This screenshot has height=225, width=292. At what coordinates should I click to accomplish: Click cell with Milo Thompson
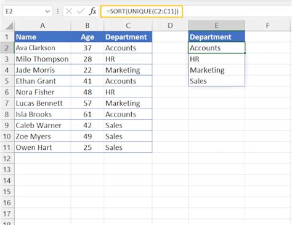[x=43, y=59]
